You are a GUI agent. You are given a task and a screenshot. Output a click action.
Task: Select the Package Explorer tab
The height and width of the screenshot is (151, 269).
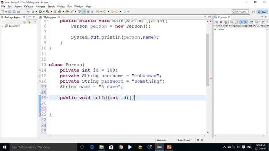coord(13,17)
